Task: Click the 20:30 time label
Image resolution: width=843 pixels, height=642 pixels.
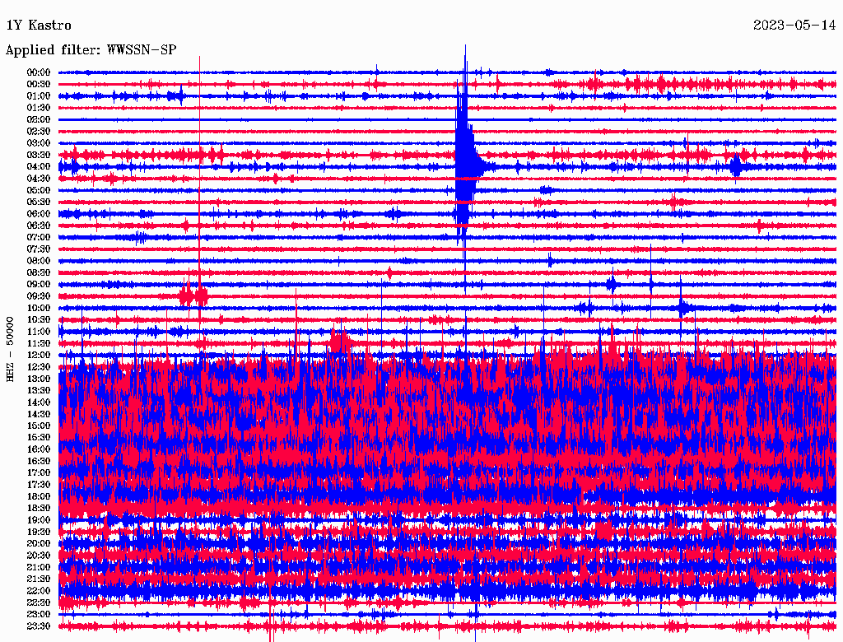Action: coord(39,556)
